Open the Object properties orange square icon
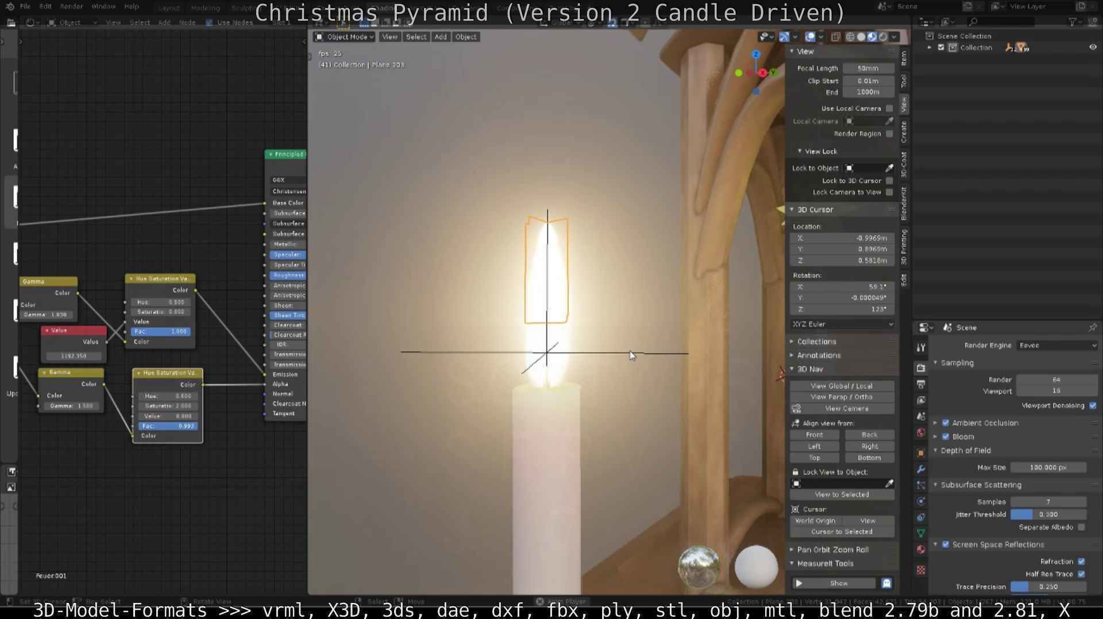 pyautogui.click(x=921, y=453)
